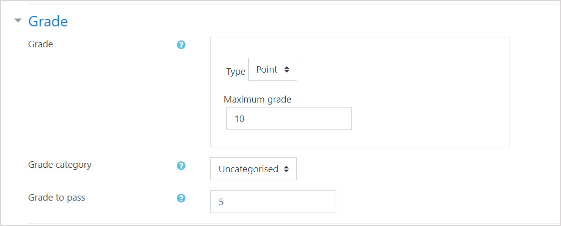Screen dimensions: 561x226
Task: Click the Maximum grade label
Action: 257,99
